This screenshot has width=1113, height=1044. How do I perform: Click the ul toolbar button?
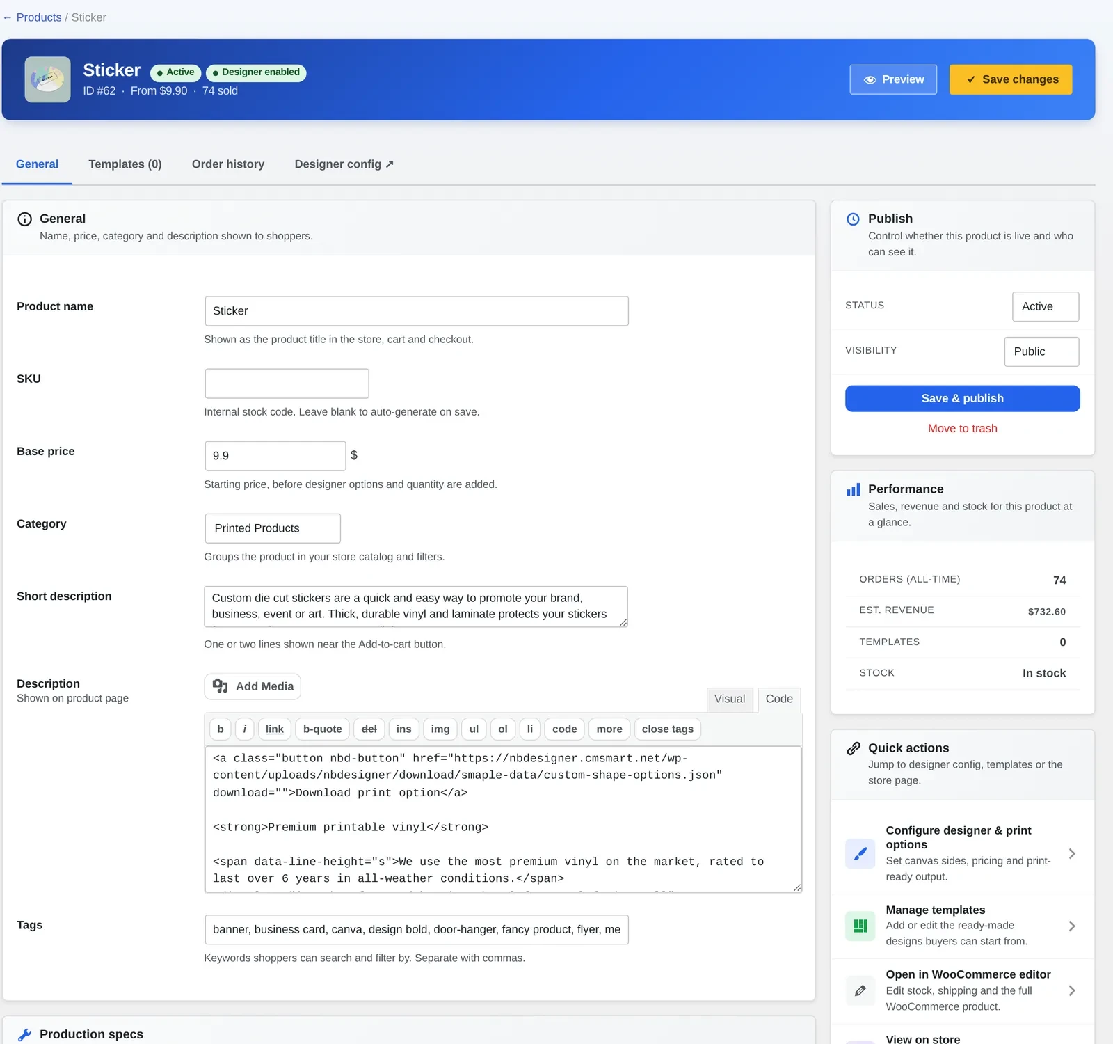pyautogui.click(x=474, y=729)
